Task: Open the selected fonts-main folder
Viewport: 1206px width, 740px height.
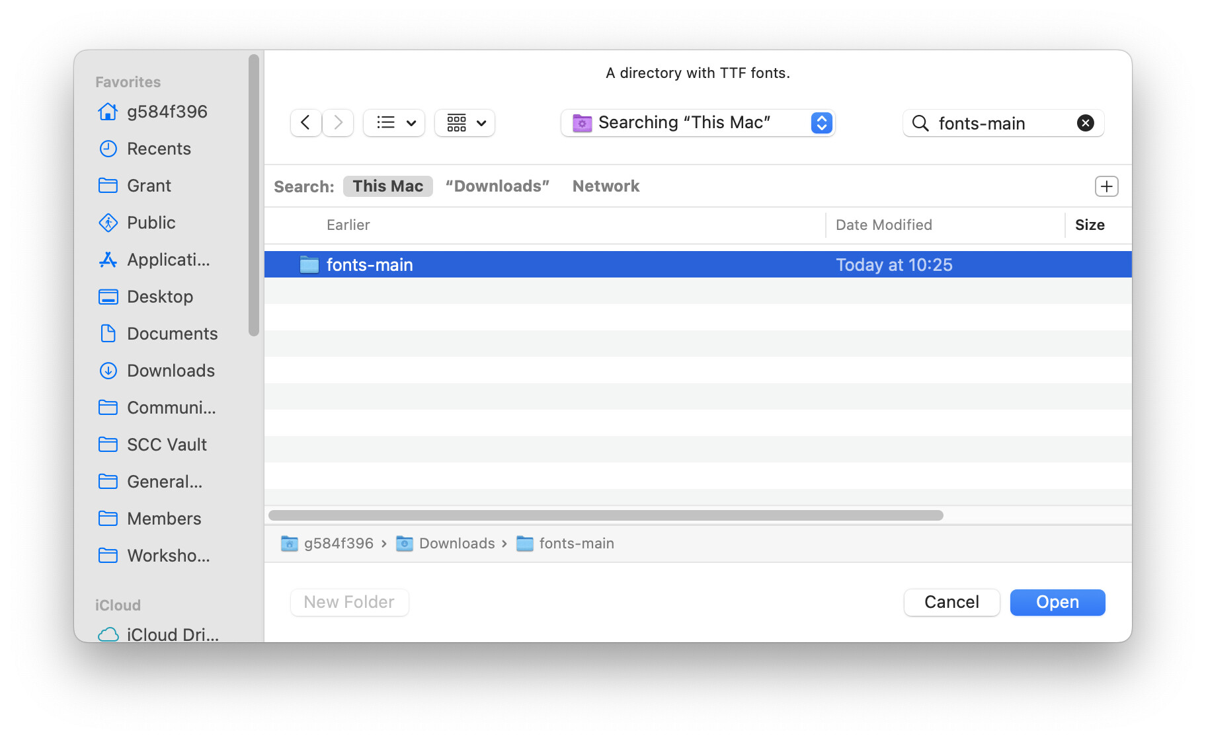Action: point(1057,603)
